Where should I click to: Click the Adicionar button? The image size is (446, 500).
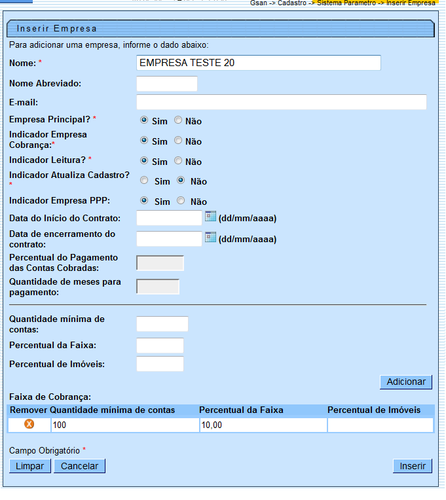click(x=406, y=382)
